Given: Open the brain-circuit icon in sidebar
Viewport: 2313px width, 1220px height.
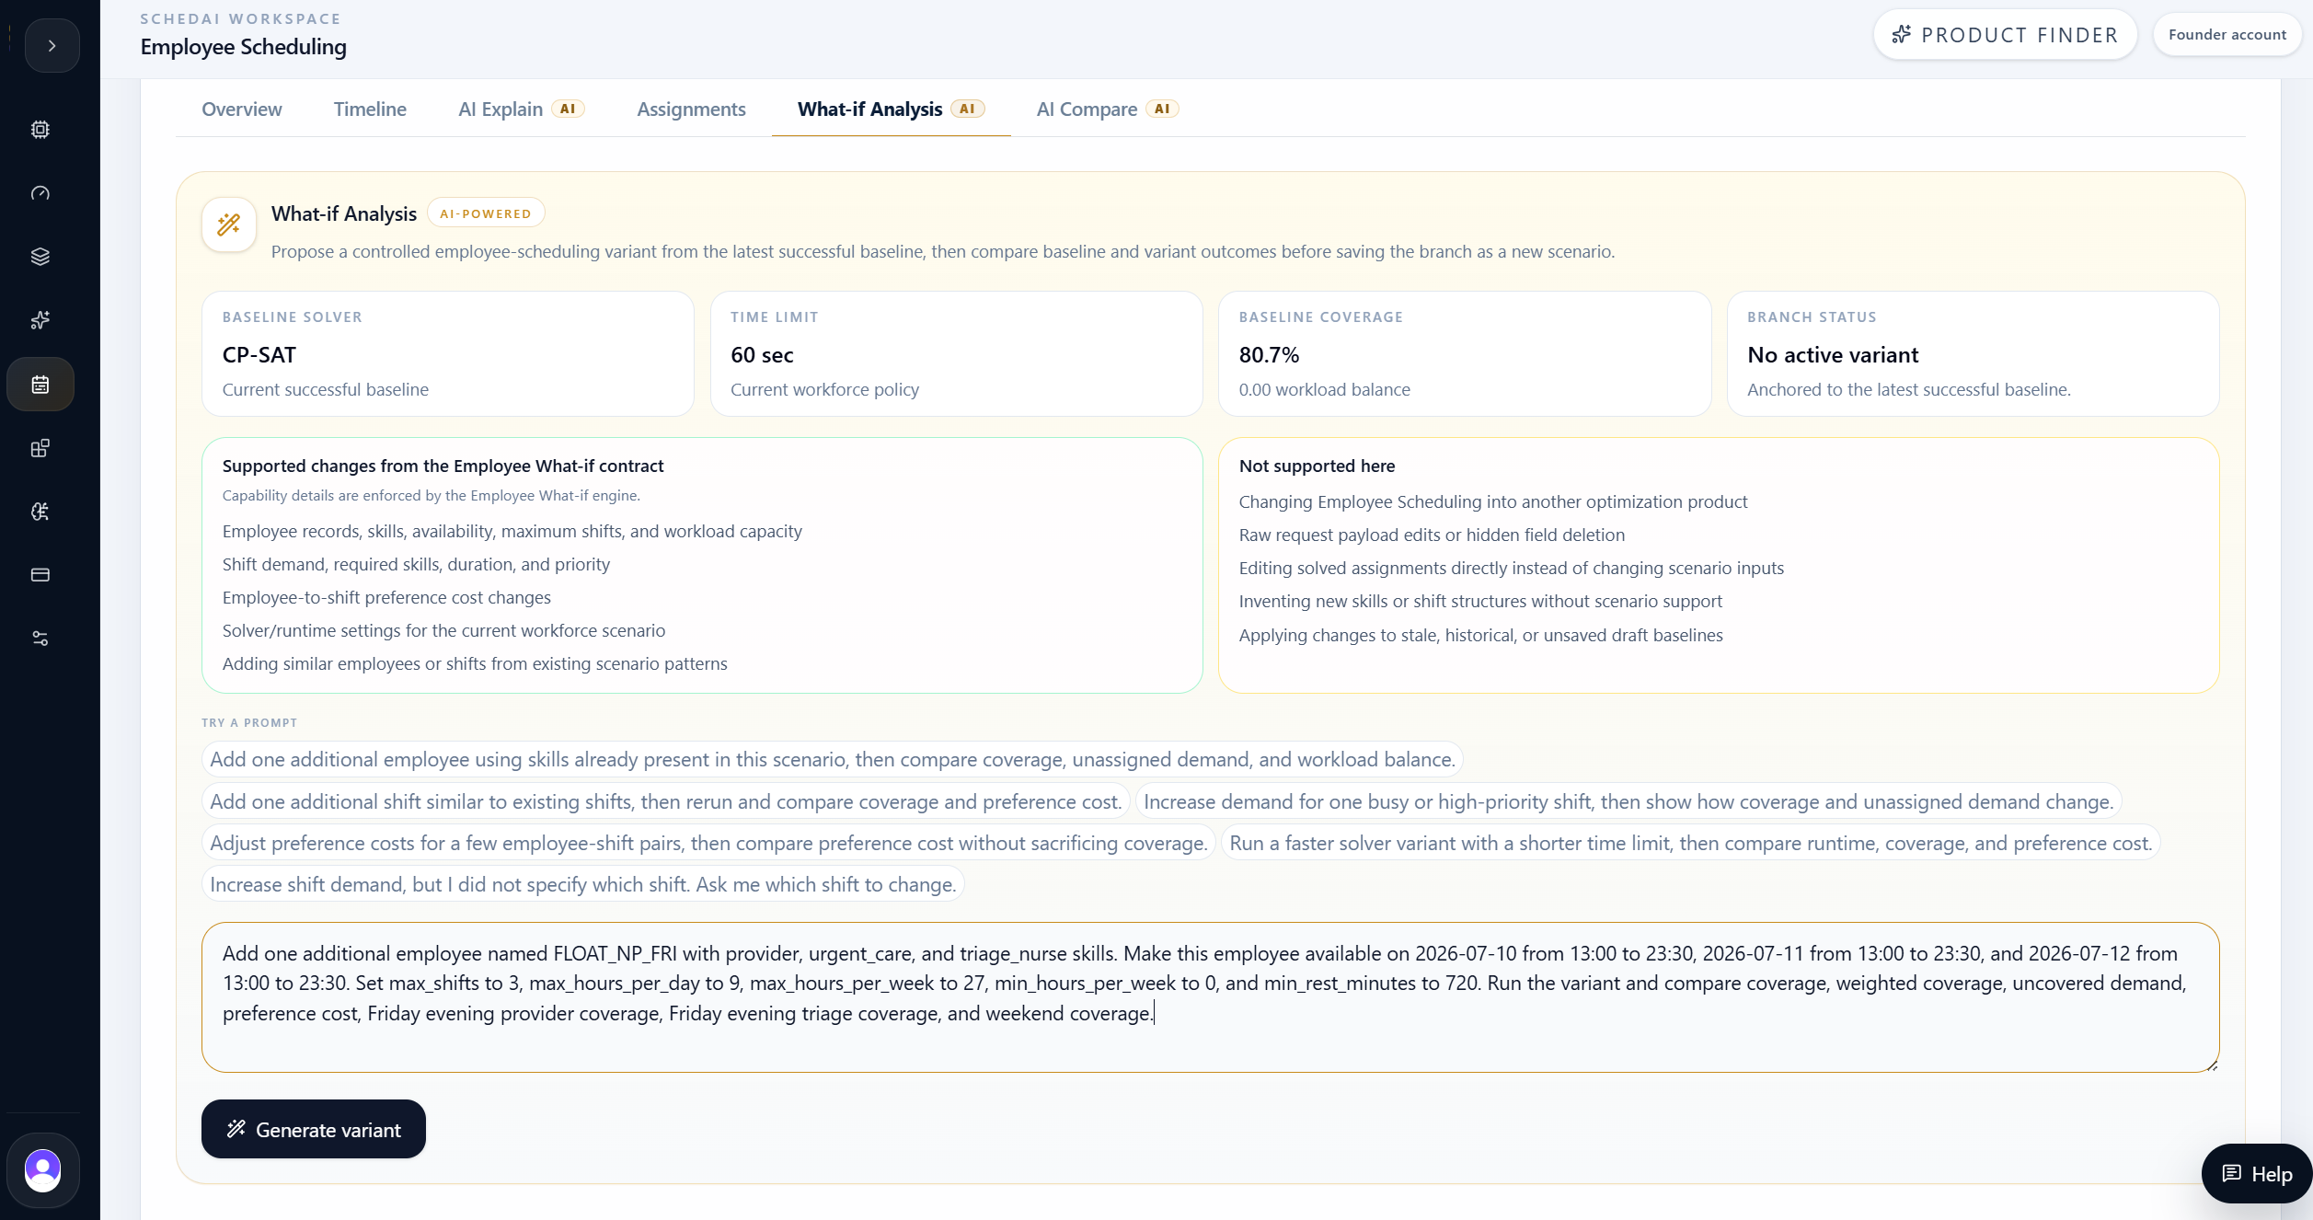Looking at the screenshot, I should coord(40,512).
